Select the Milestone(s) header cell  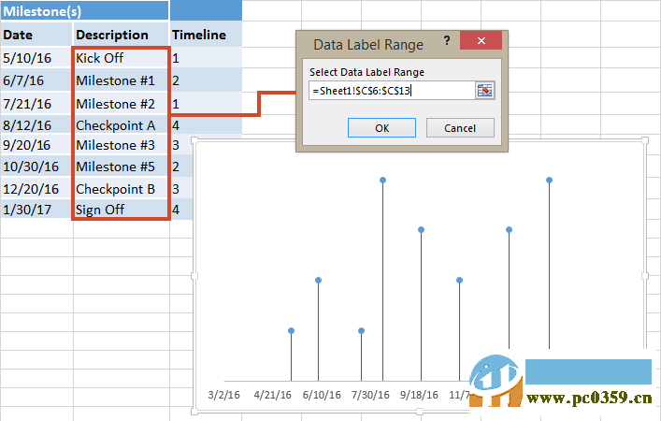(x=85, y=10)
